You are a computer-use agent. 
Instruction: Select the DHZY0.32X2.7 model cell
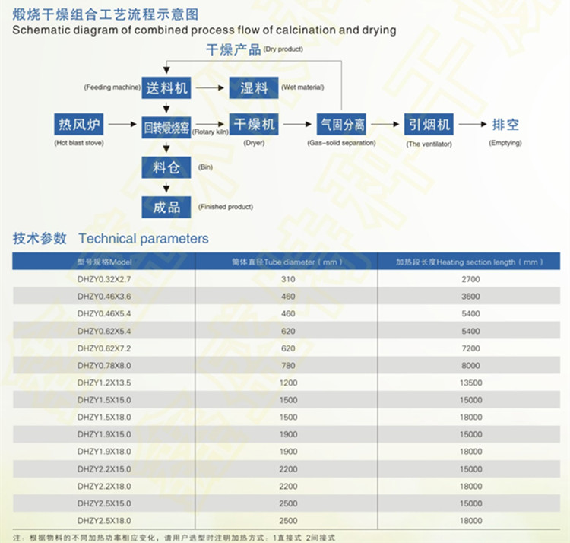104,279
